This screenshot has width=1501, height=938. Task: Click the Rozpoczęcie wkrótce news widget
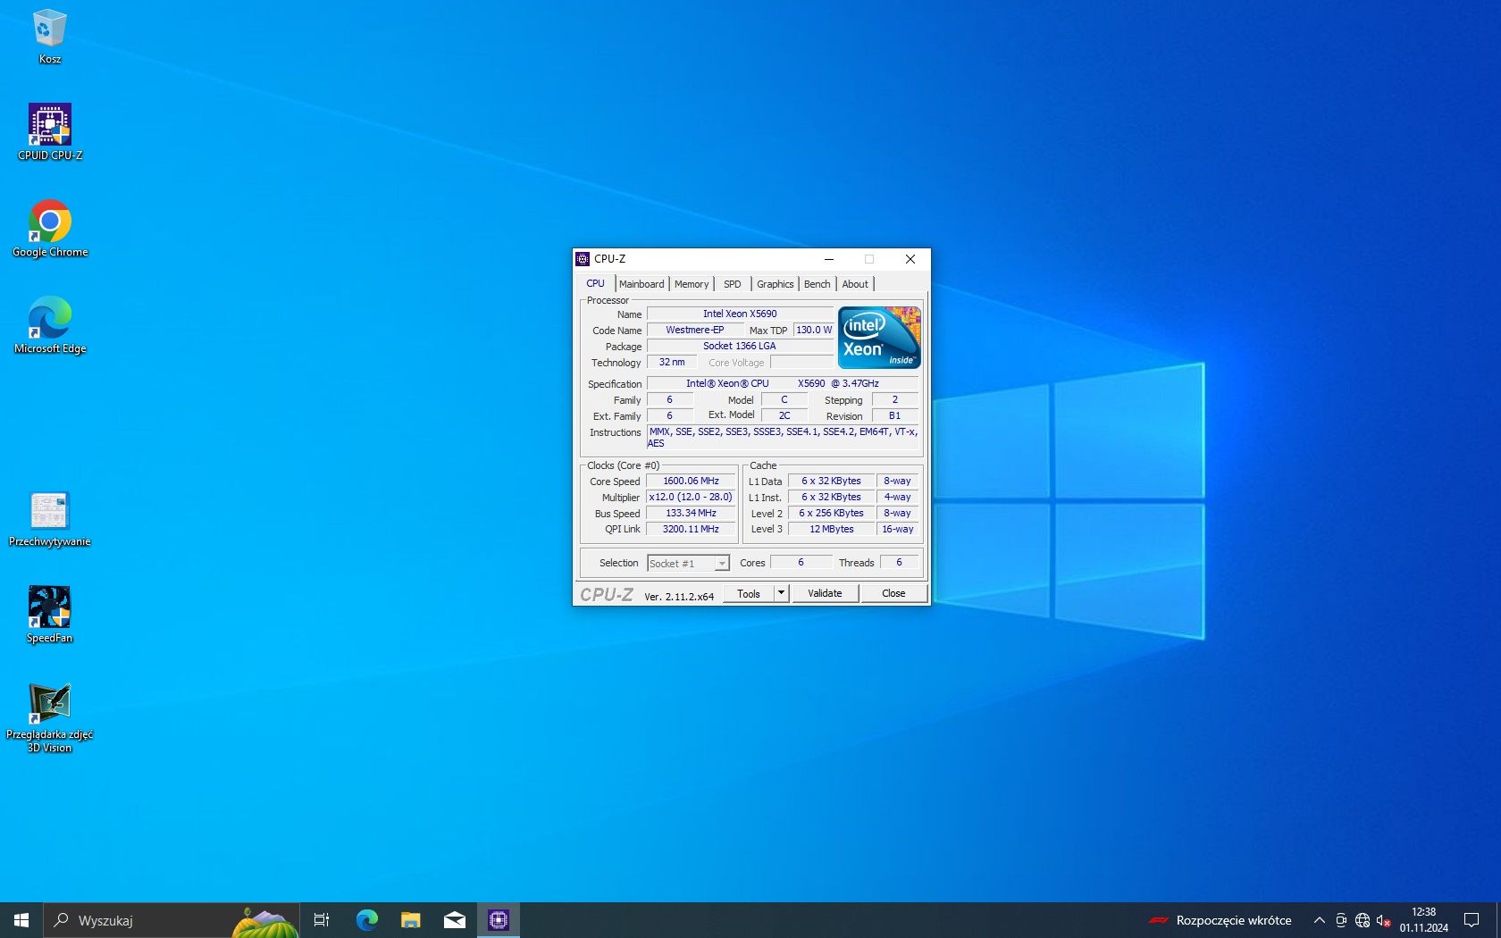[1220, 920]
